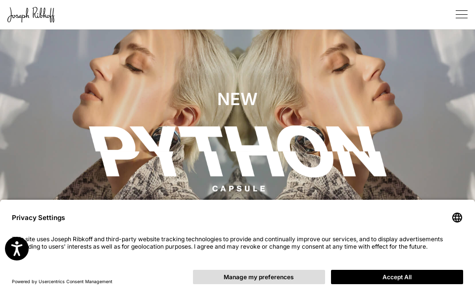Click the PYTHON headline on banner
Image resolution: width=475 pixels, height=296 pixels.
tap(237, 151)
